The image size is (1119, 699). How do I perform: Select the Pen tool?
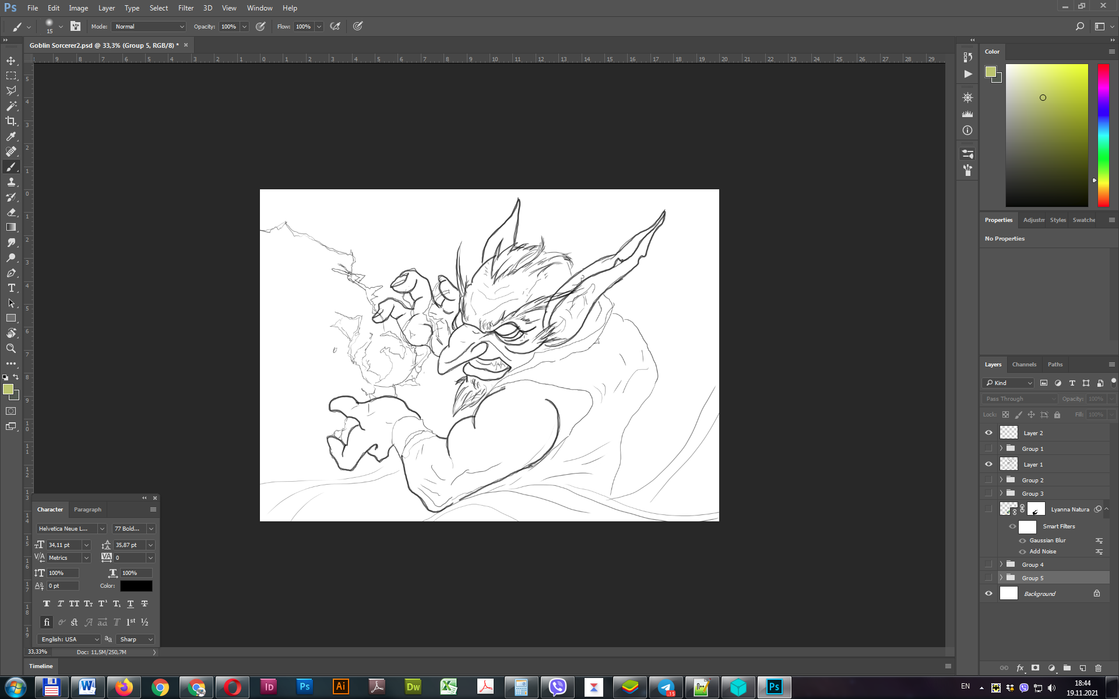(x=11, y=273)
